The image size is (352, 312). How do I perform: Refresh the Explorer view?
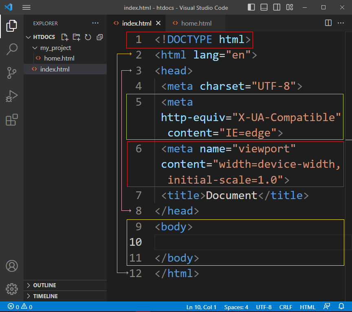pos(88,37)
